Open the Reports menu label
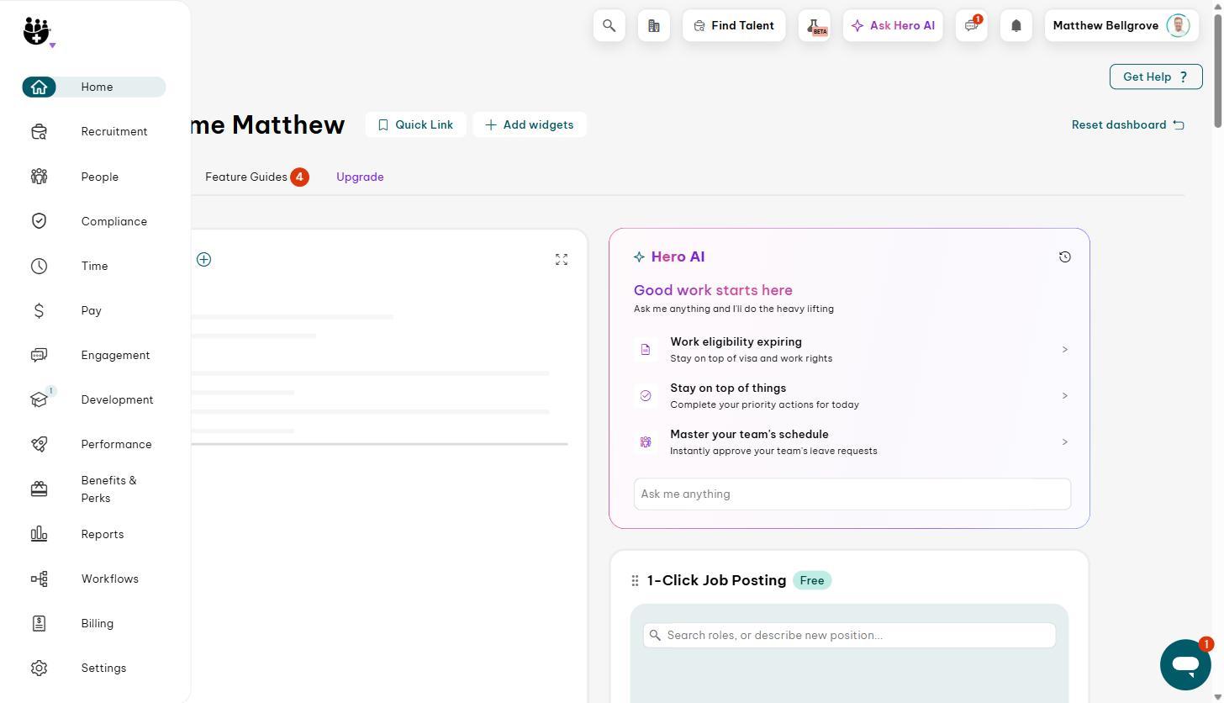This screenshot has width=1224, height=703. (103, 534)
